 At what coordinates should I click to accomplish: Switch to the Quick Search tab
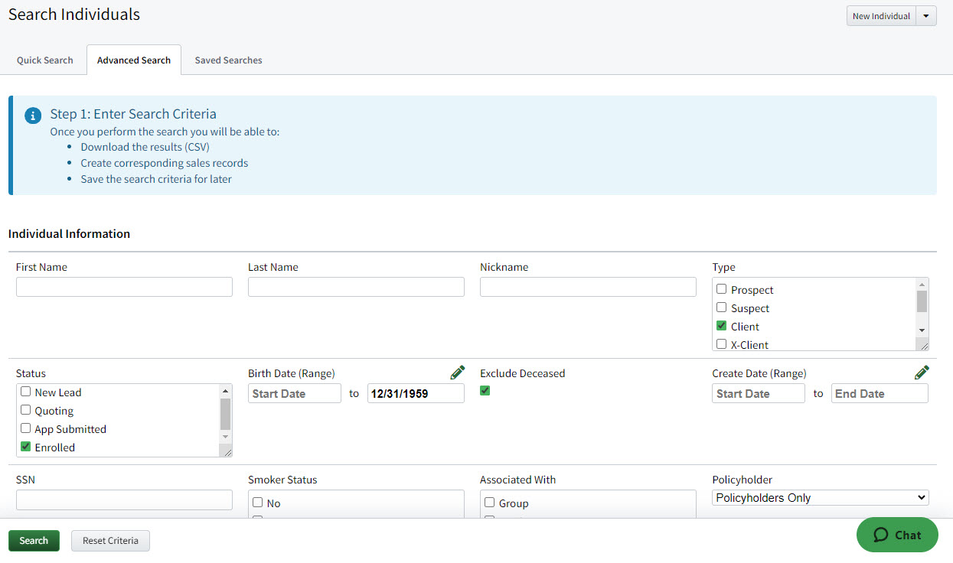tap(45, 60)
